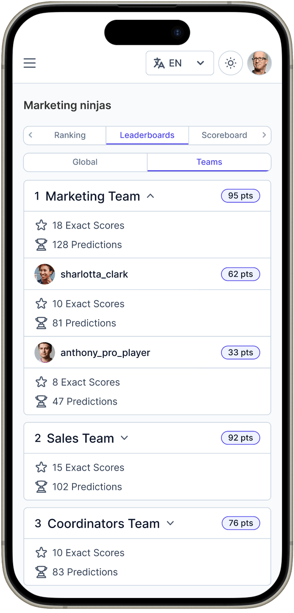This screenshot has height=613, width=294.
Task: Click the left arrow before Ranking
Action: click(x=31, y=135)
